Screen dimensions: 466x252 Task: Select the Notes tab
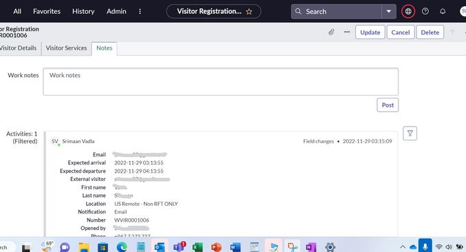click(x=105, y=48)
